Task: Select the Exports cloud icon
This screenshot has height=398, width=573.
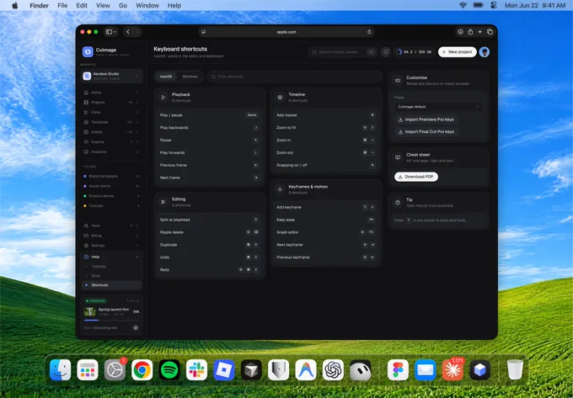Action: click(86, 142)
